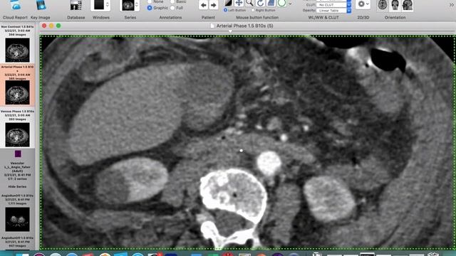Image resolution: width=456 pixels, height=256 pixels.
Task: Select Arterial Phase series thumbnail
Action: point(17,92)
